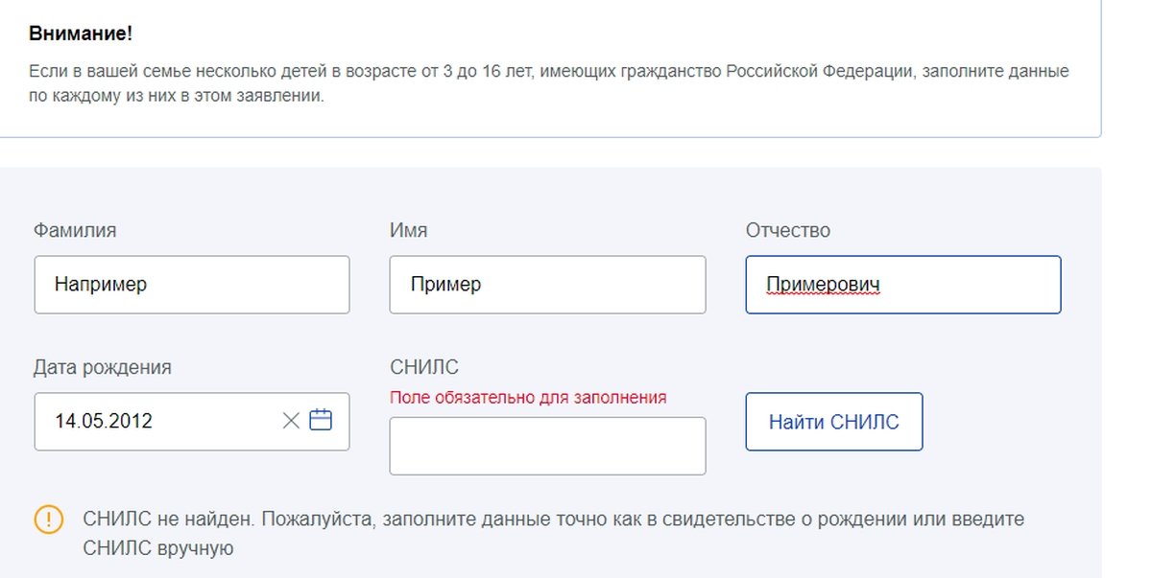Click the Внимание! heading
1152x578 pixels.
81,34
